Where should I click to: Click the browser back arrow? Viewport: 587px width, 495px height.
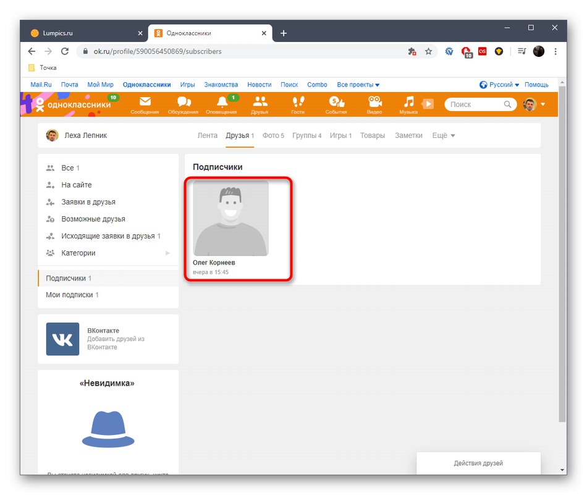[32, 51]
